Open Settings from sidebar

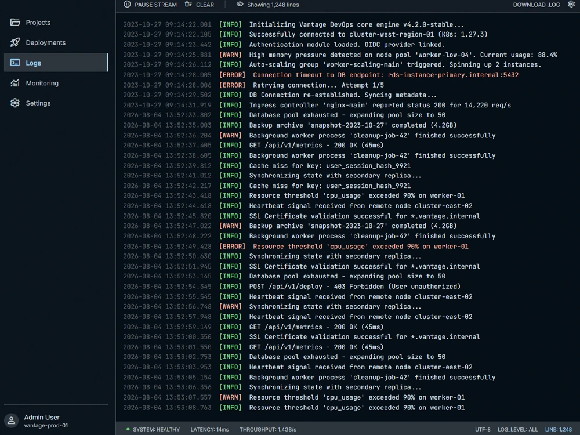[56, 103]
